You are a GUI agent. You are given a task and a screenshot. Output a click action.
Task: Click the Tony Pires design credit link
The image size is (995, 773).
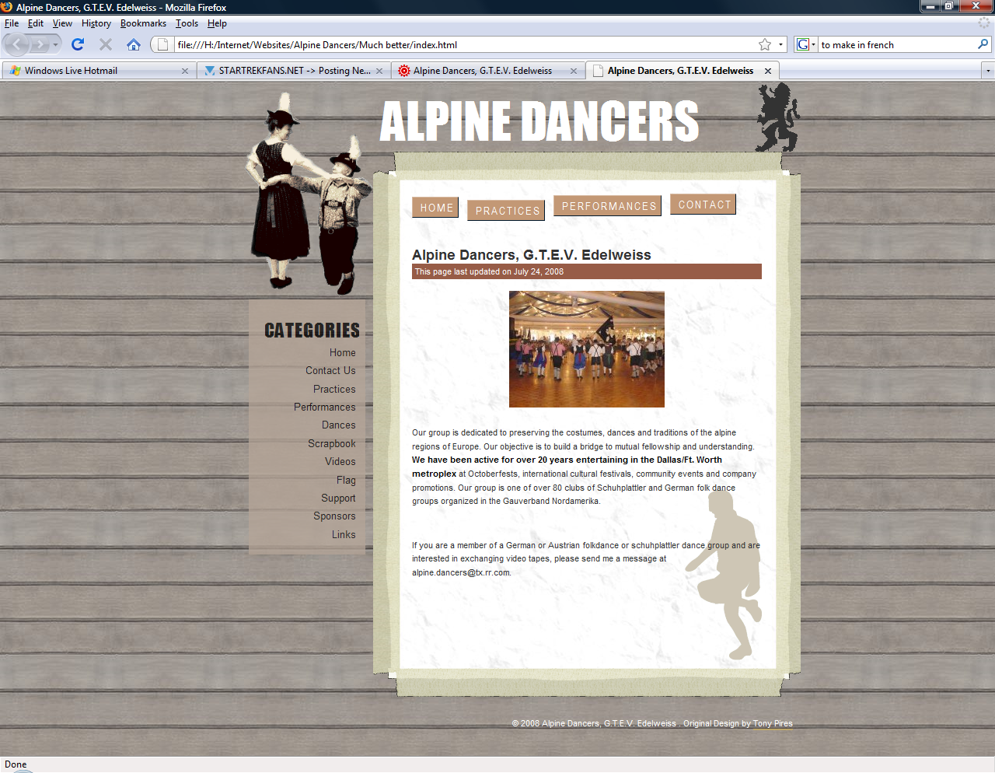point(772,723)
